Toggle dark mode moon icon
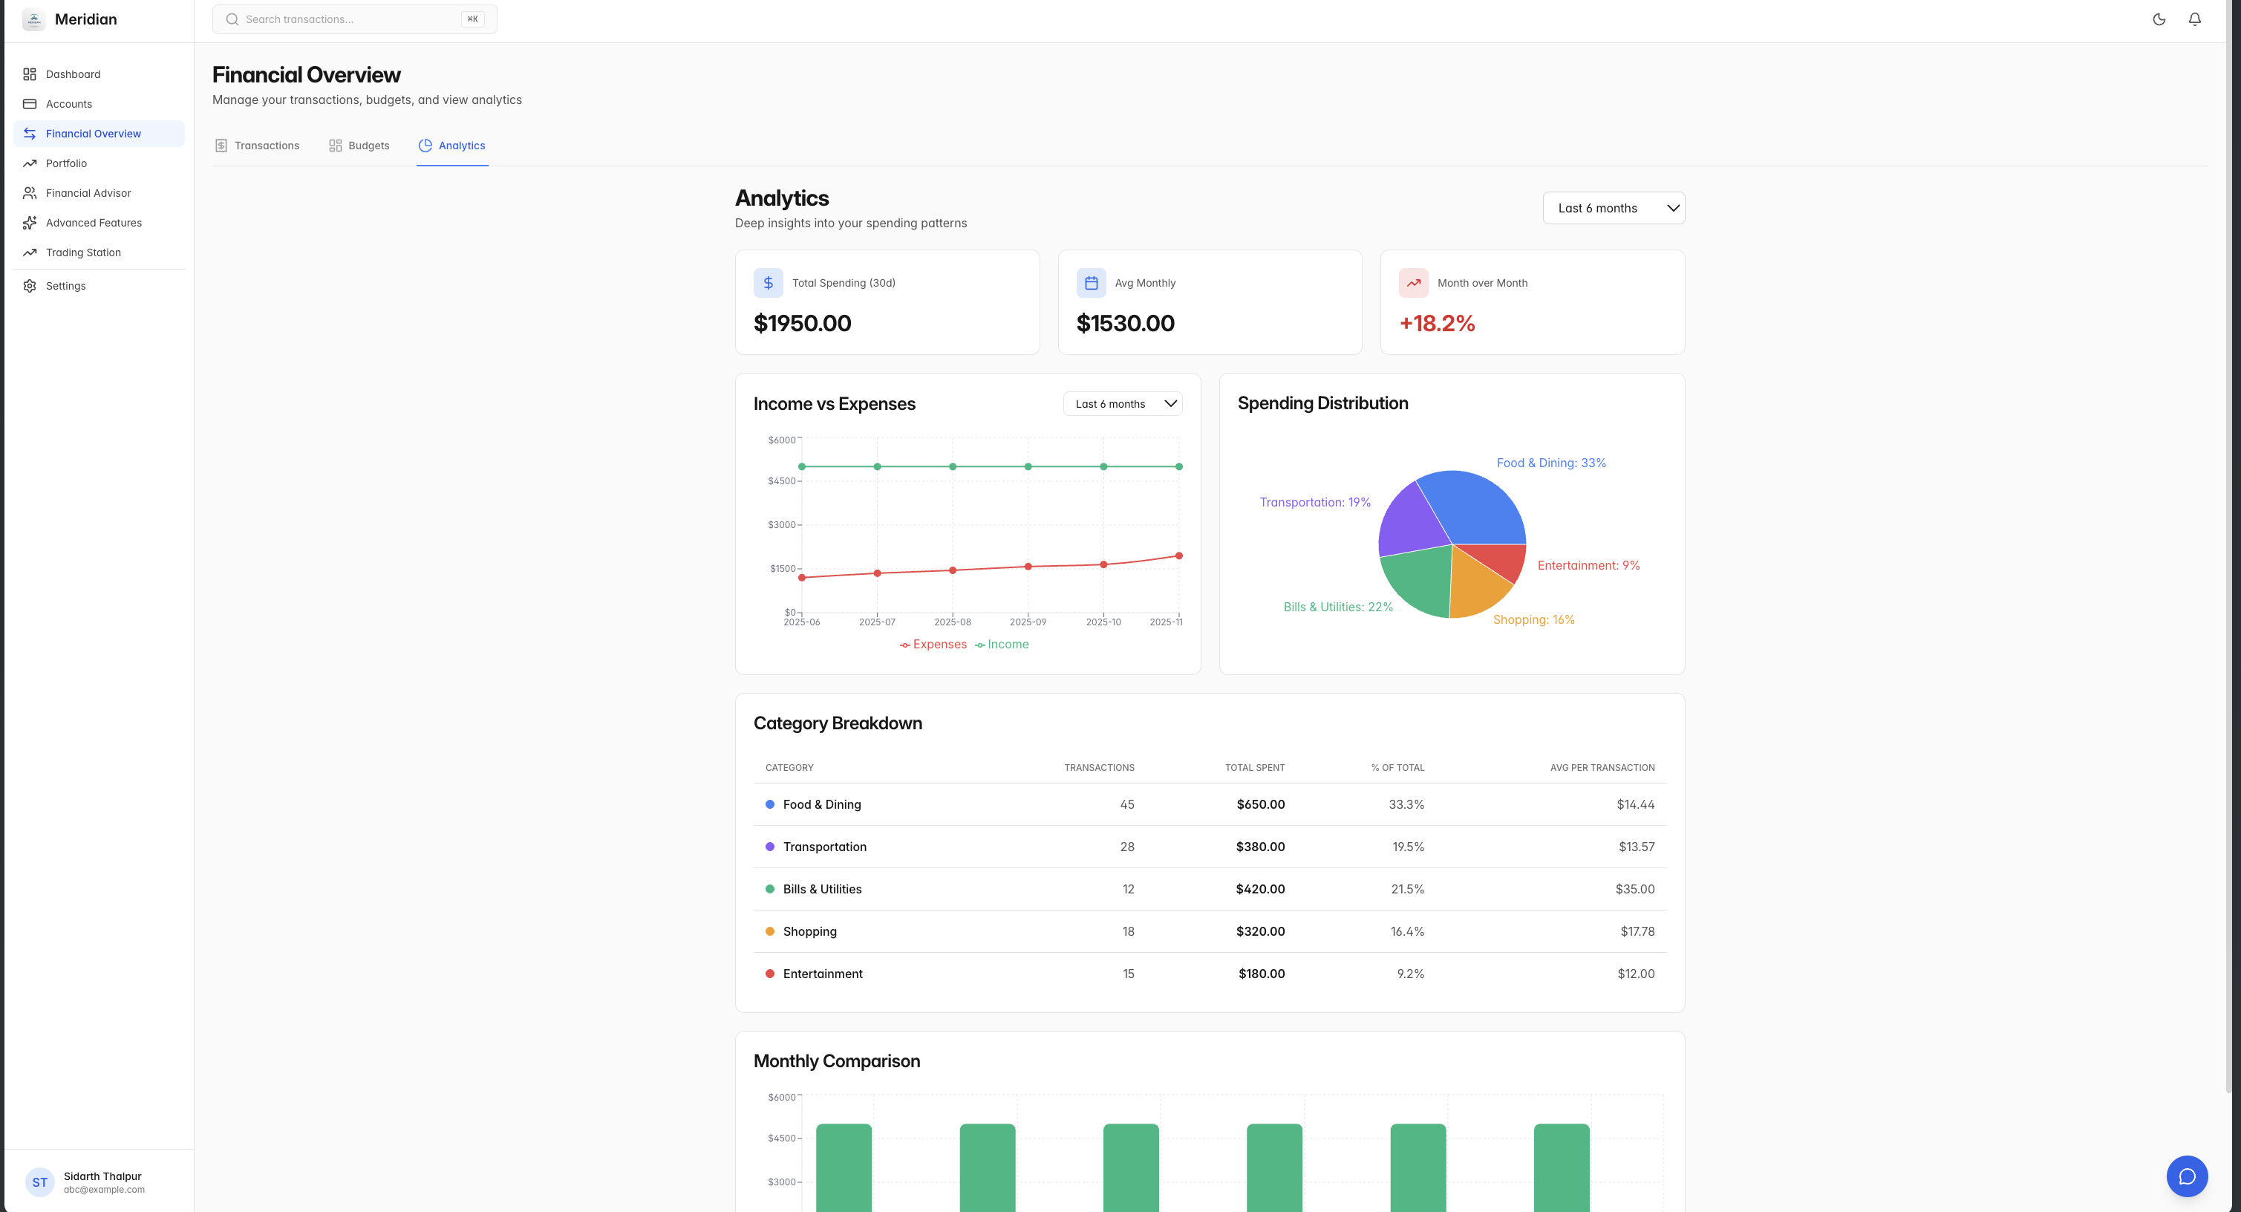The height and width of the screenshot is (1212, 2241). 2159,19
